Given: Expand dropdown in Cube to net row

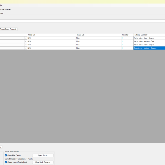Looking at the screenshot, I should 26,48.
